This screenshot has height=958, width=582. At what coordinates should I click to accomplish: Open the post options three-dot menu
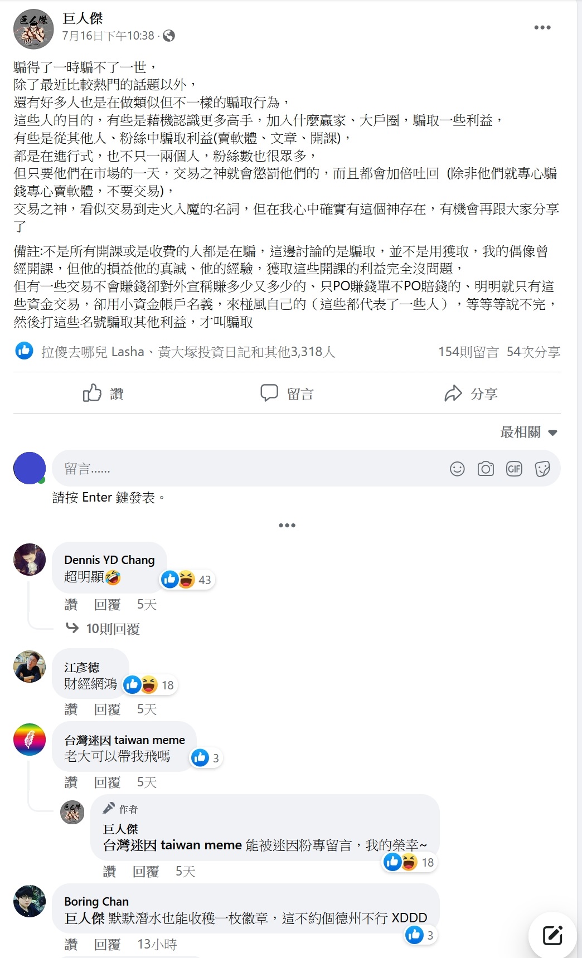[x=542, y=27]
